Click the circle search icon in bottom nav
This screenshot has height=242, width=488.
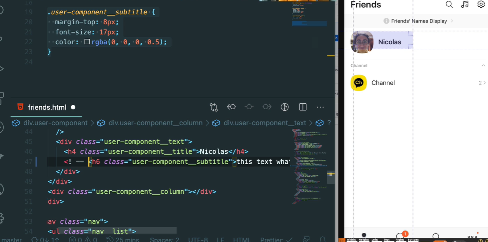[436, 236]
